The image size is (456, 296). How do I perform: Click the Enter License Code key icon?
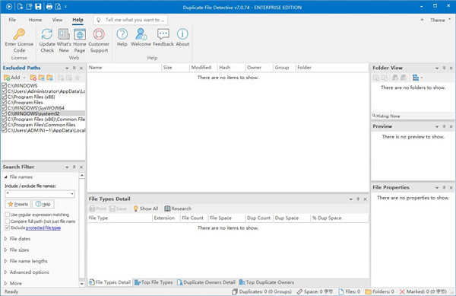[x=19, y=34]
